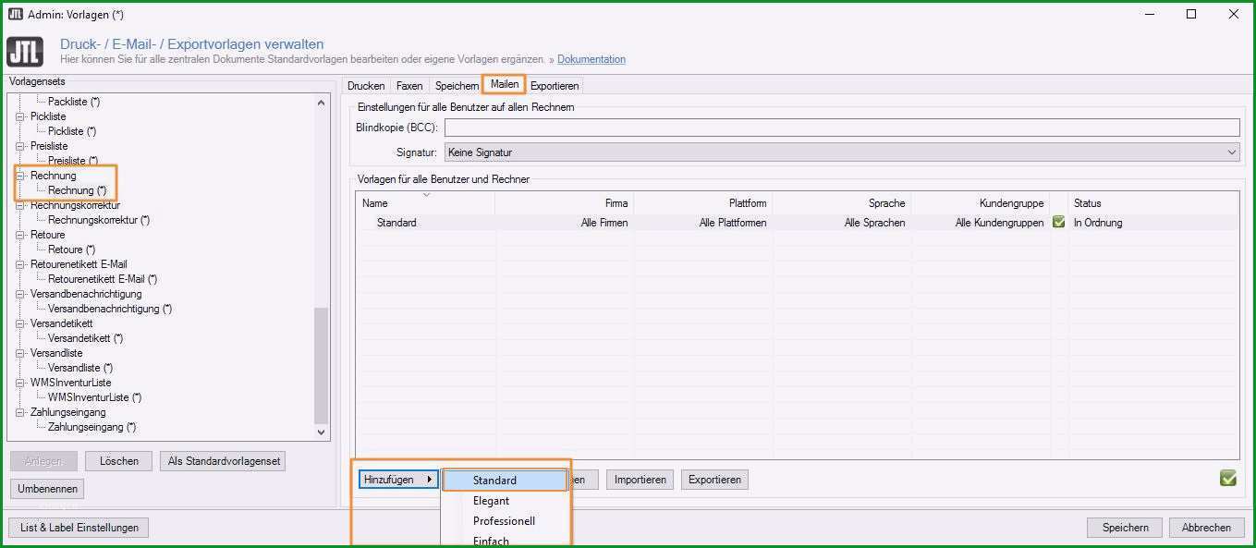Screen dimensions: 1256x548
Task: Click the Speichern button at bottom
Action: (1125, 528)
